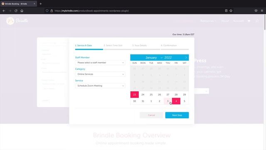Open a new tab with the plus button
Image resolution: width=266 pixels, height=150 pixels.
41,4
